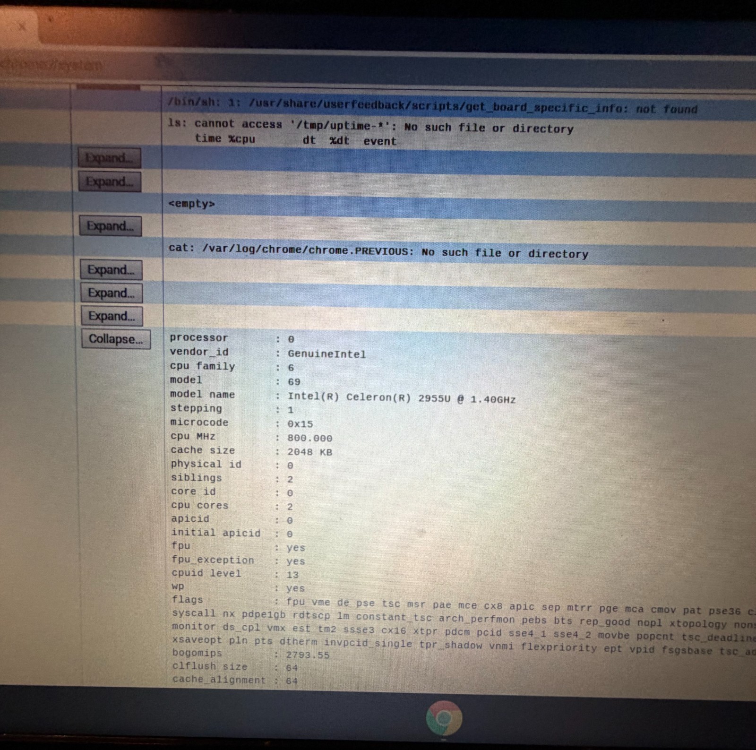This screenshot has width=756, height=750.
Task: Click the '/tmp/uptime-*' No such file line
Action: [x=370, y=126]
